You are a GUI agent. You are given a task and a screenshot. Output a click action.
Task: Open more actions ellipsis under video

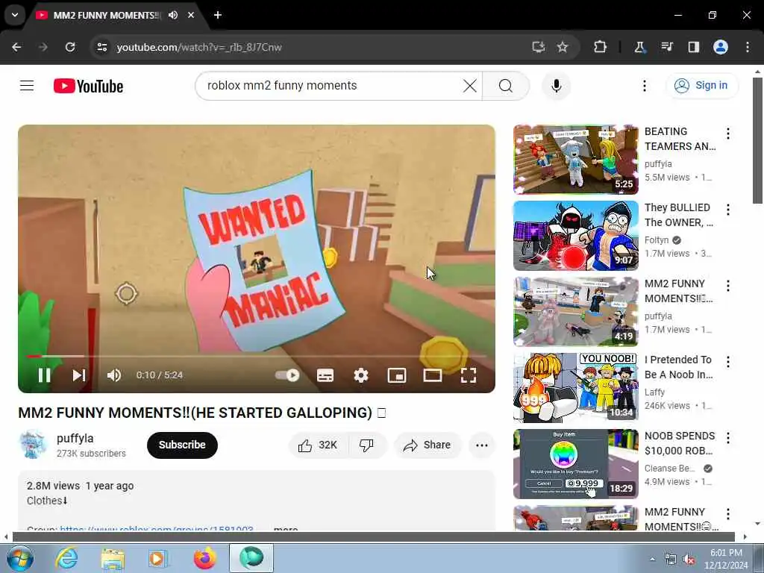482,445
